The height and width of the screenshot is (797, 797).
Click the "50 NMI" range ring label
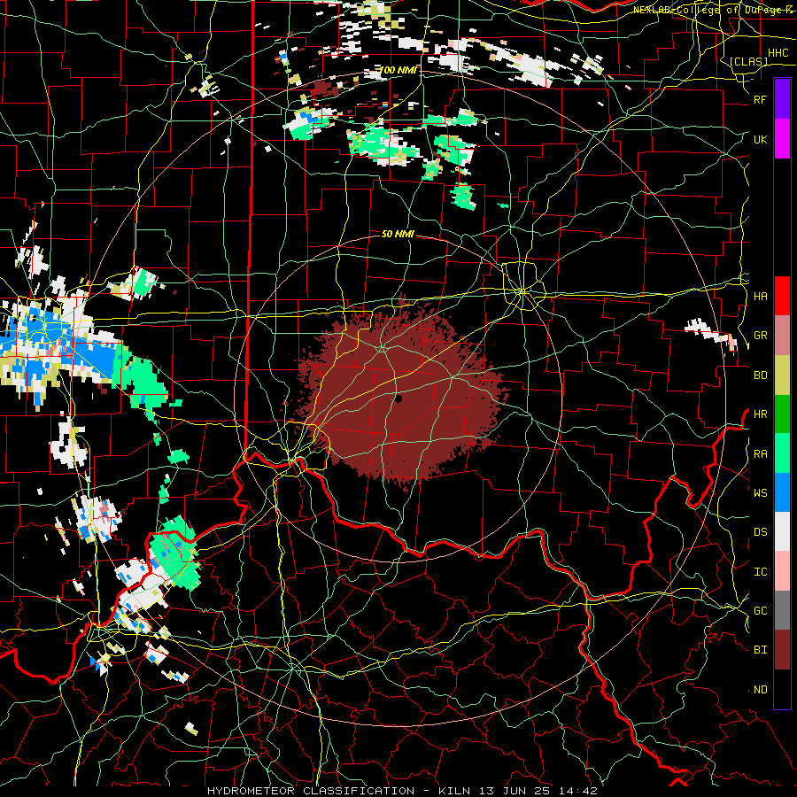pyautogui.click(x=398, y=234)
